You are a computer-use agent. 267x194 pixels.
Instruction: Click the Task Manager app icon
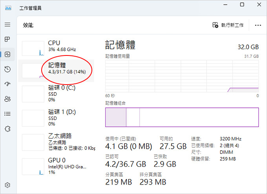click(x=8, y=8)
